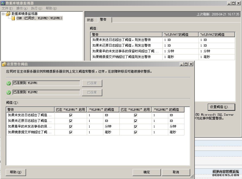Click the 取消 button
Screen dimensions: 242x179
pyautogui.click(x=176, y=172)
